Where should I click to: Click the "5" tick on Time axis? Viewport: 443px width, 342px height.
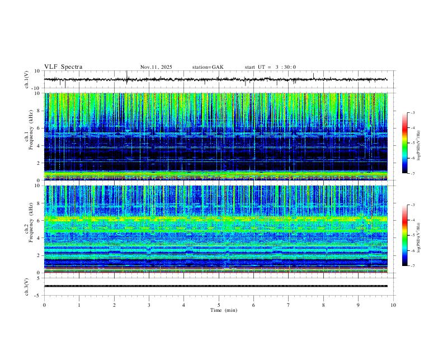(x=219, y=305)
